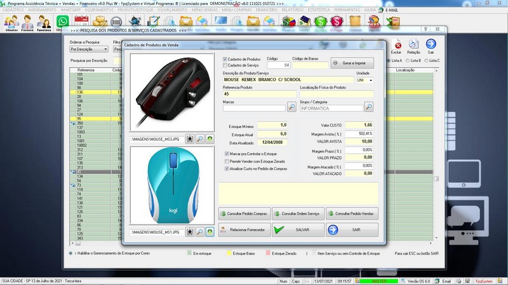This screenshot has height=285, width=508.
Task: Click Consultar Ordem Serviço button
Action: click(298, 213)
